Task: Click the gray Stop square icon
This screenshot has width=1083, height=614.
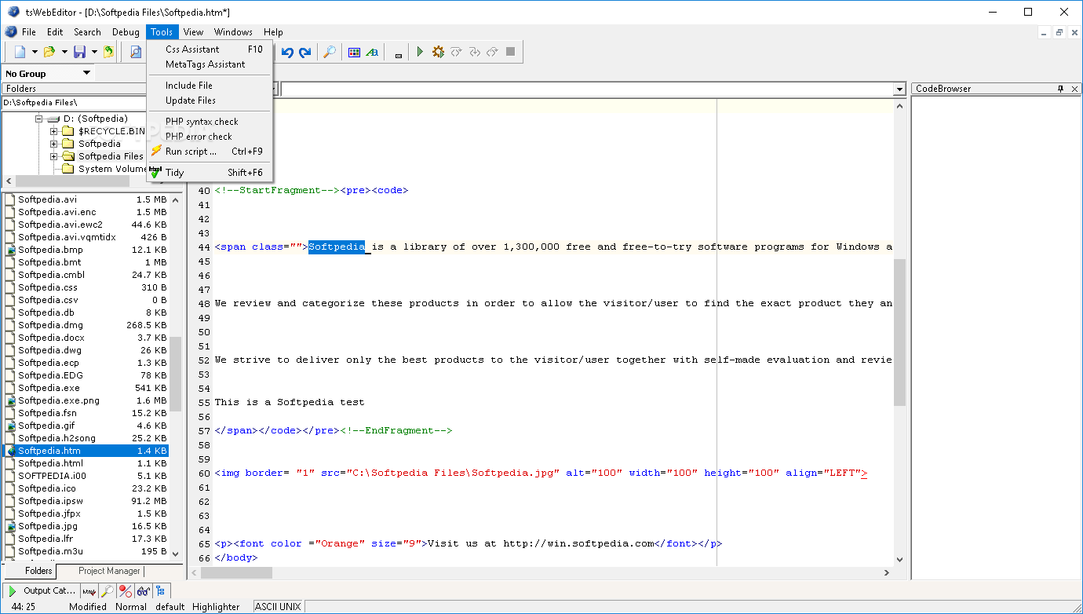Action: [510, 52]
